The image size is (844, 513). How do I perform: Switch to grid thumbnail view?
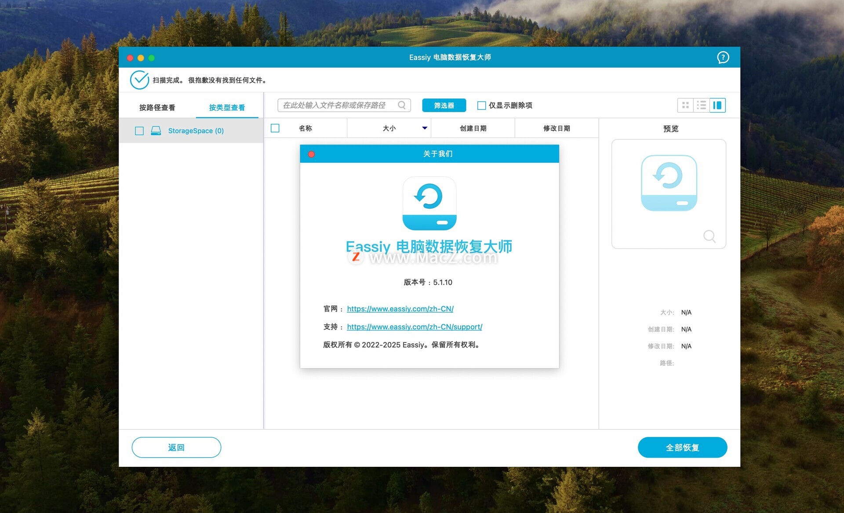pyautogui.click(x=685, y=105)
